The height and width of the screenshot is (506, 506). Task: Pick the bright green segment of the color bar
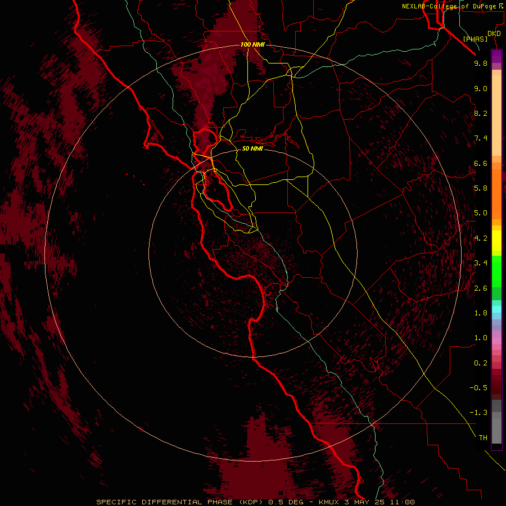tap(496, 271)
